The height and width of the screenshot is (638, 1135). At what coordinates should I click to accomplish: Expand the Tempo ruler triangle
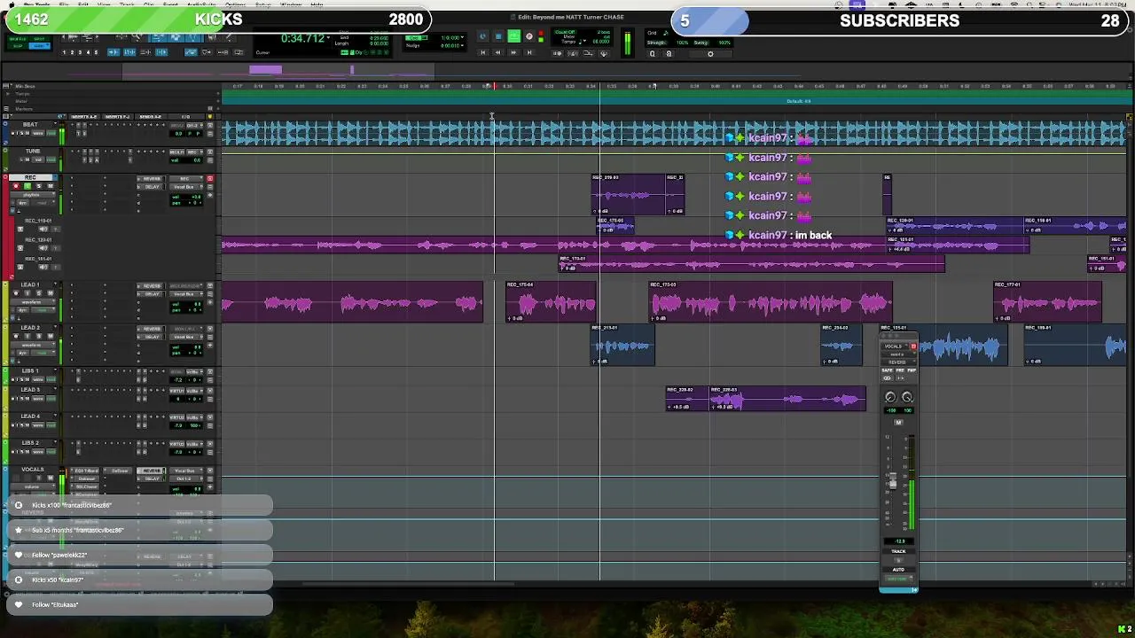(8, 93)
